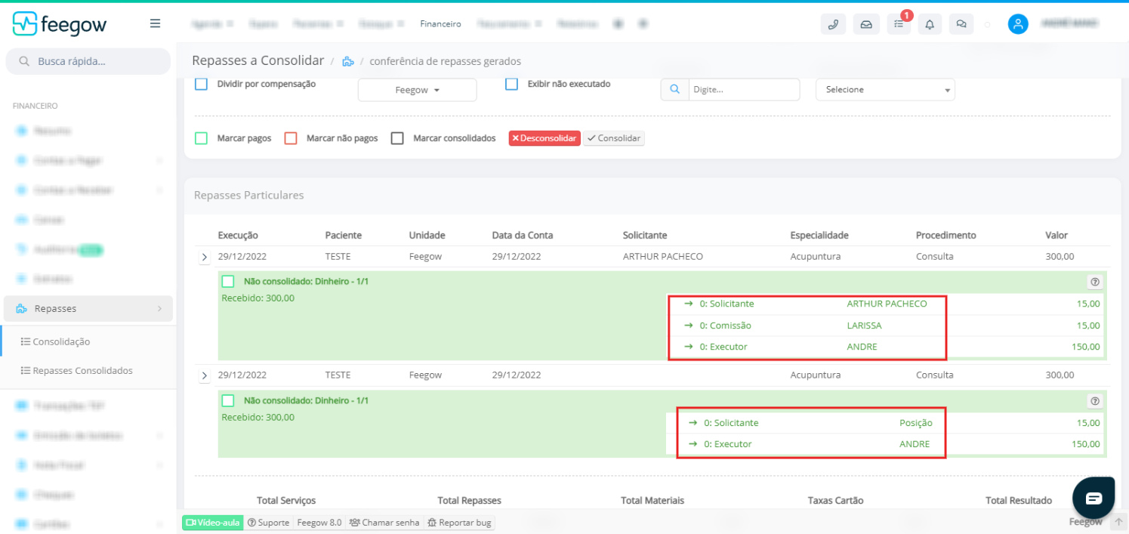Click the blue user avatar icon
The image size is (1129, 534).
[x=1018, y=24]
